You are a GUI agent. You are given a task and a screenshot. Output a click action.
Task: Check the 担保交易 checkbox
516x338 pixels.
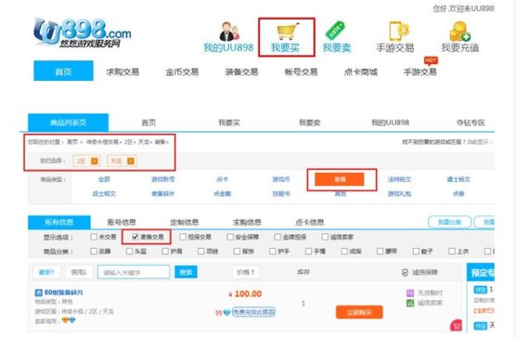[183, 237]
